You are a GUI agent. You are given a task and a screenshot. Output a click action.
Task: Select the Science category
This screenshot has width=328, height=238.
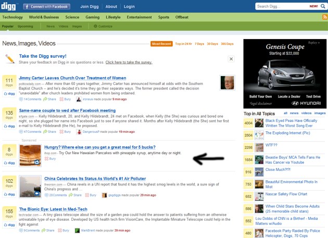click(72, 17)
